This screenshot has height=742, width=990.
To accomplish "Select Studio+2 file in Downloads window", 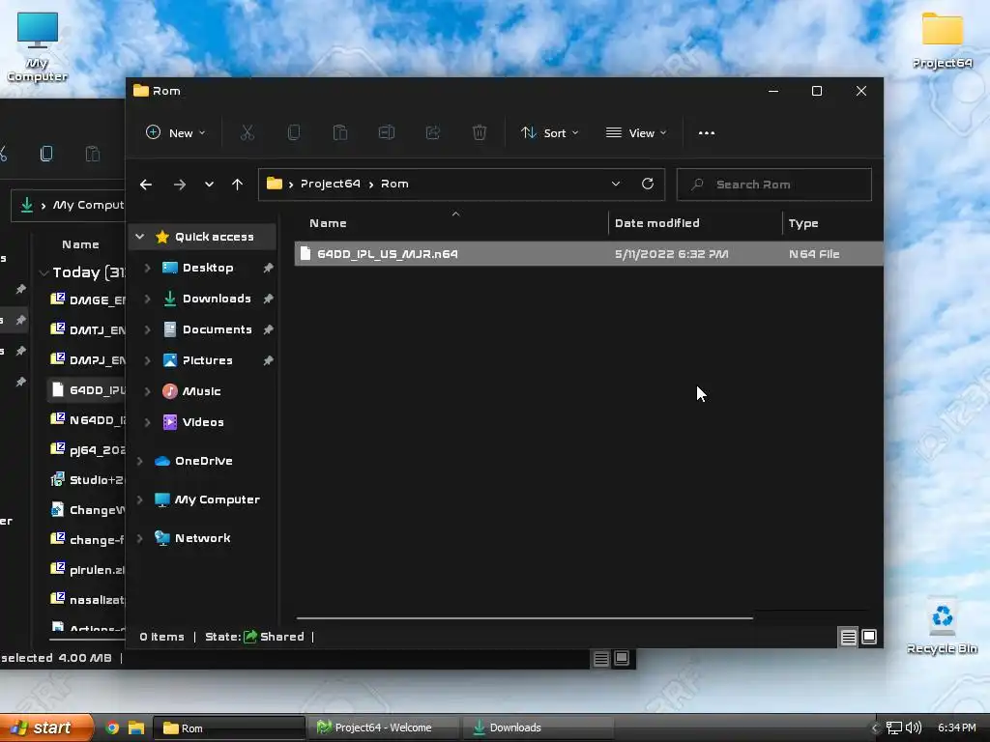I will (x=88, y=480).
